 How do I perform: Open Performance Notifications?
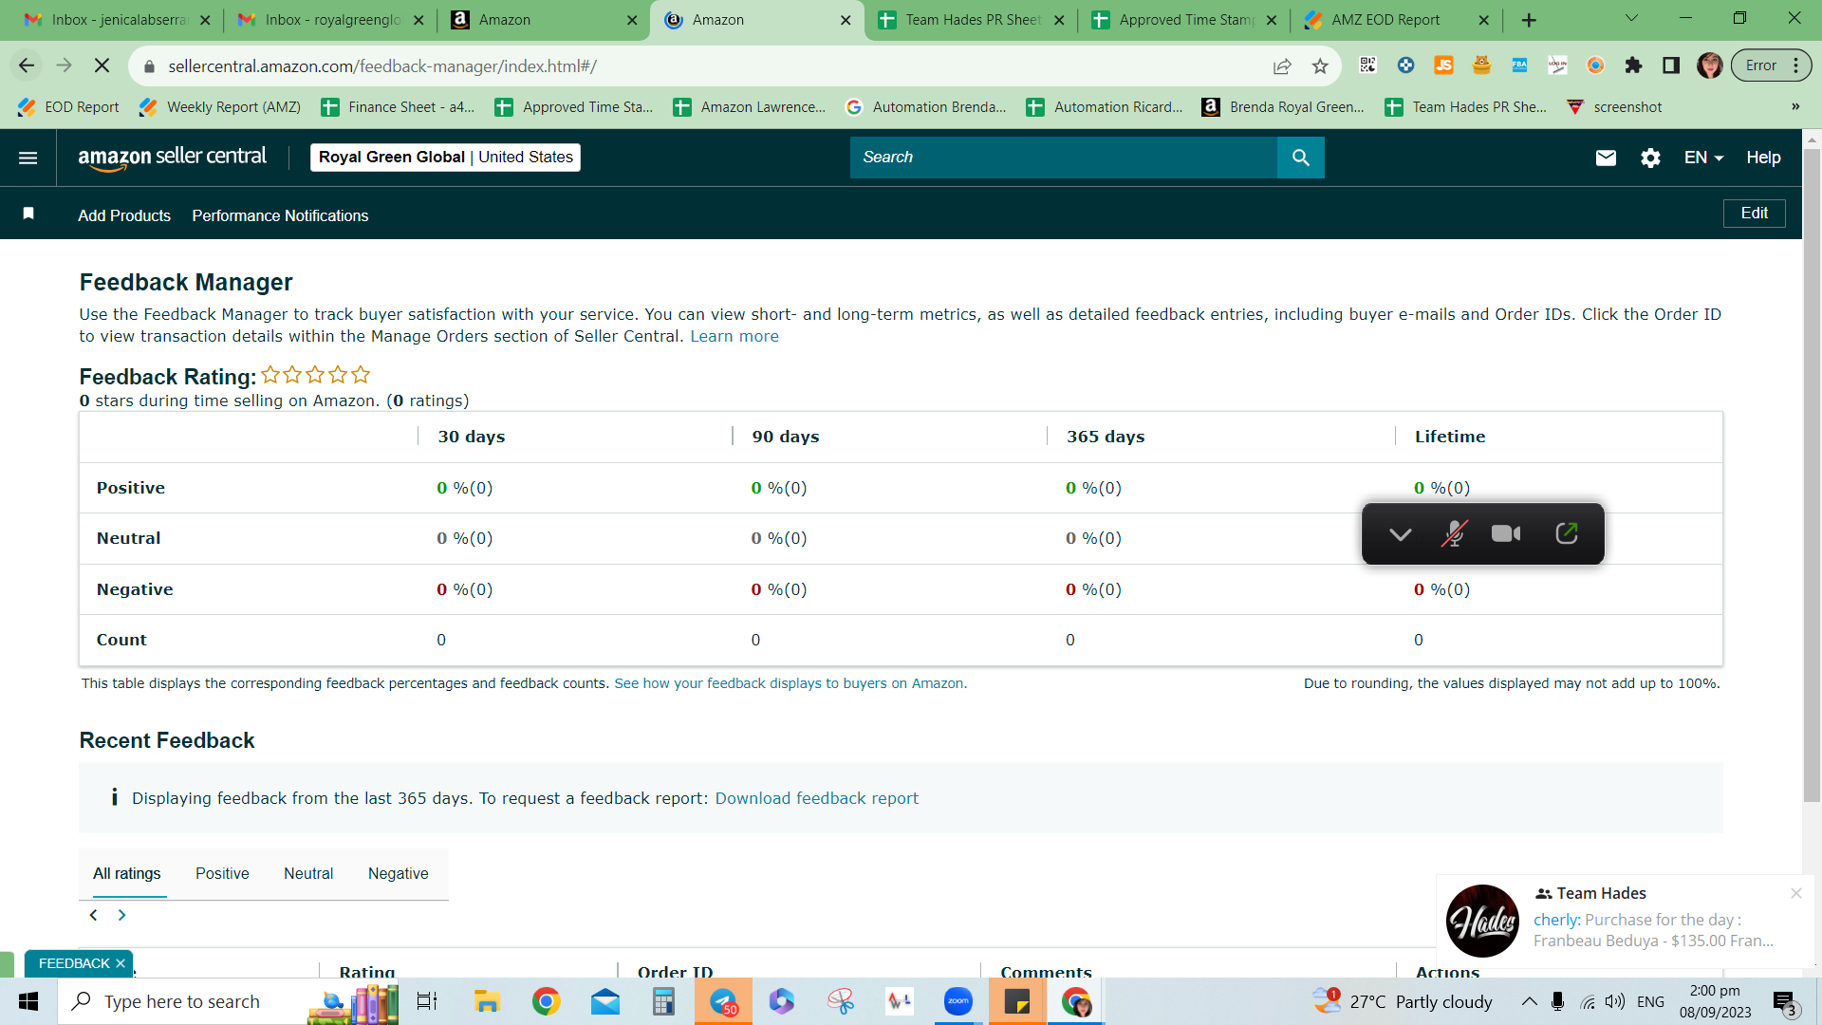coord(280,215)
